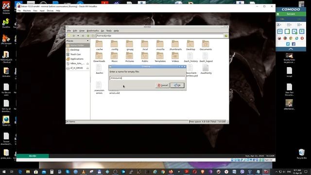311x175 pixels.
Task: Open the Bookmarks menu
Action: (93, 31)
